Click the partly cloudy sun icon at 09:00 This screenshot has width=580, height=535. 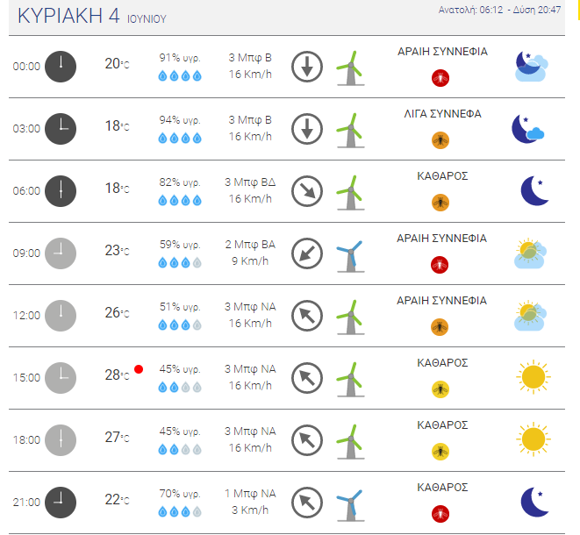click(x=530, y=253)
